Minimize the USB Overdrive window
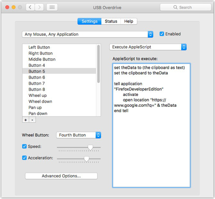Screen dimensions: 215x199 point(14,7)
